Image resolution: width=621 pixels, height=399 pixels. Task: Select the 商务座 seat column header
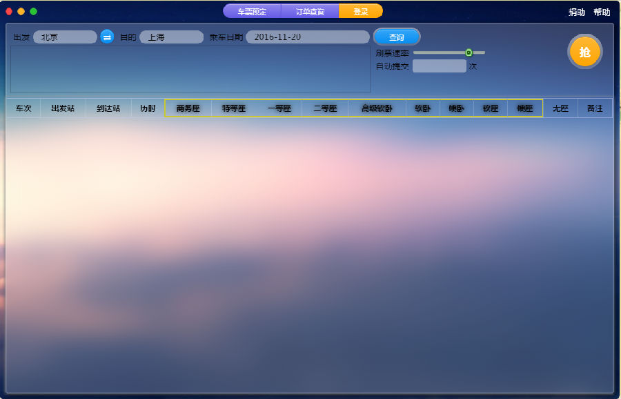[188, 108]
